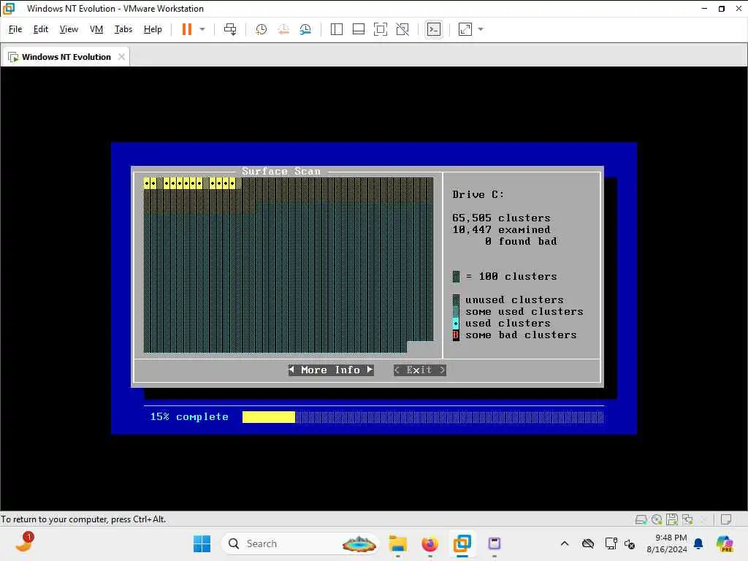Open the VM menu
748x561 pixels.
[96, 29]
